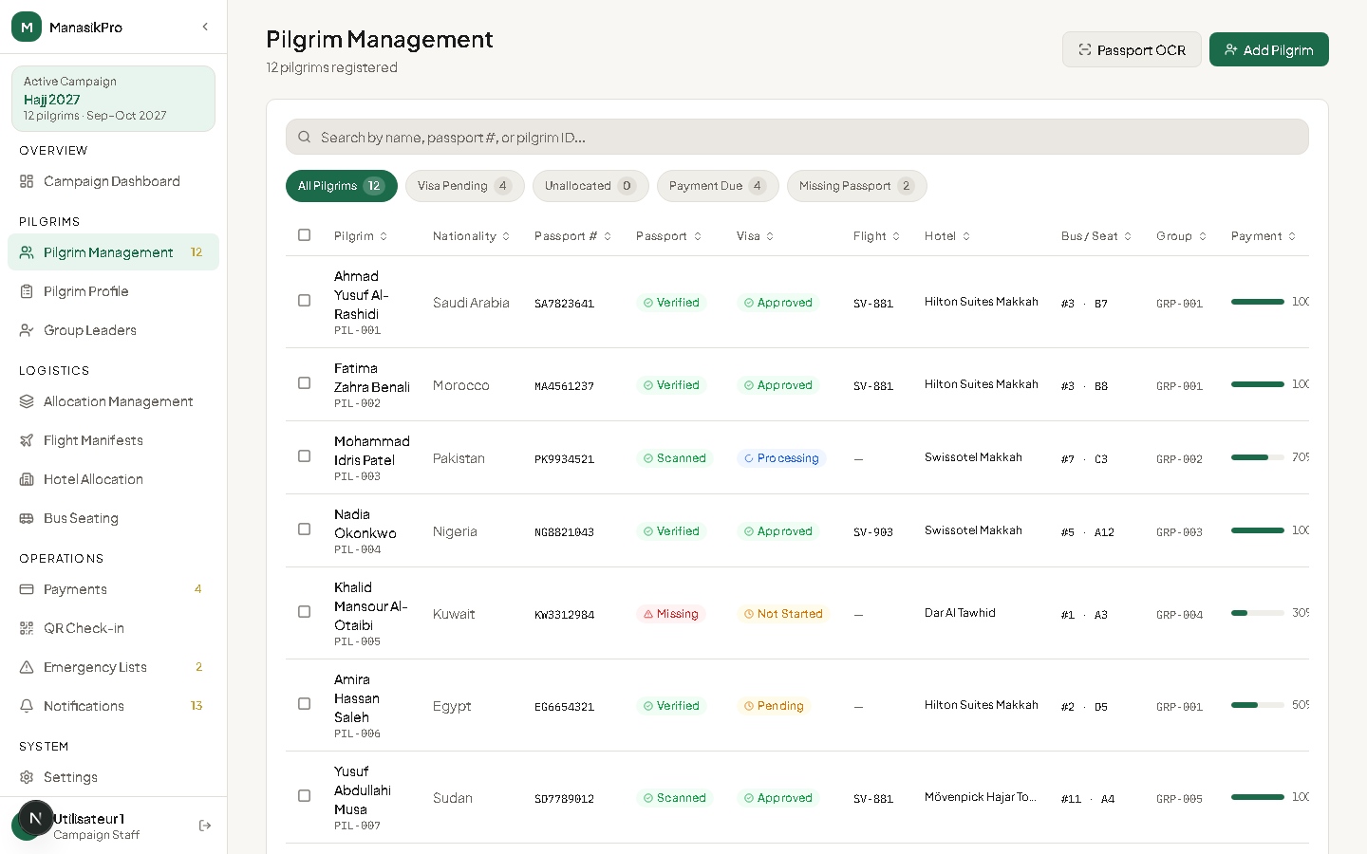Sort the table by Nationality
This screenshot has height=854, width=1367.
(x=472, y=236)
